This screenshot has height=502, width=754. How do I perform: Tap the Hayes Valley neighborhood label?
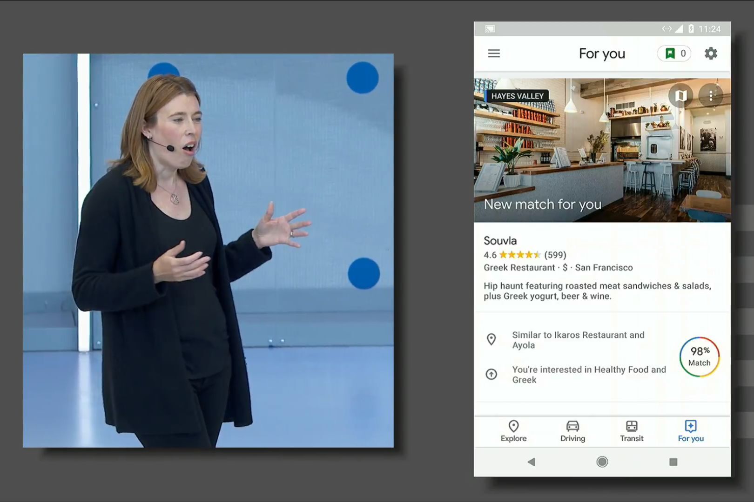[x=517, y=96]
